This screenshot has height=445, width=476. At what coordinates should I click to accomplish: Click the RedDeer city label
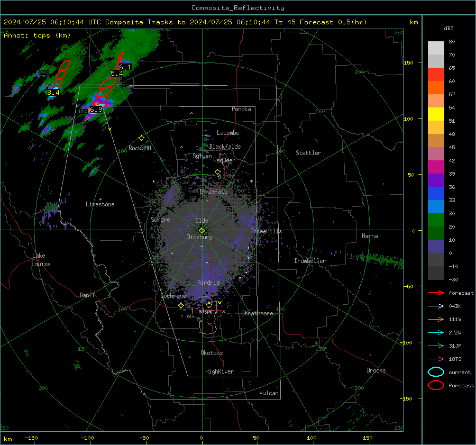[x=224, y=160]
